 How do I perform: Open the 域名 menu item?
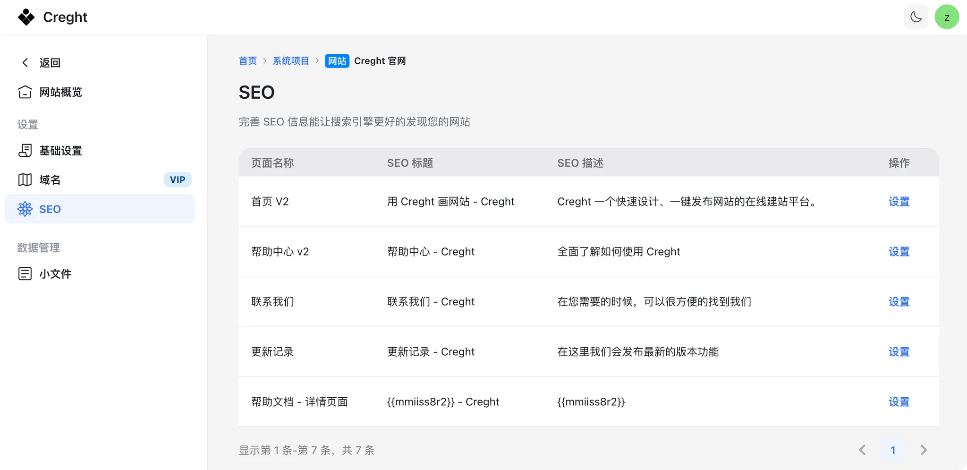click(50, 180)
